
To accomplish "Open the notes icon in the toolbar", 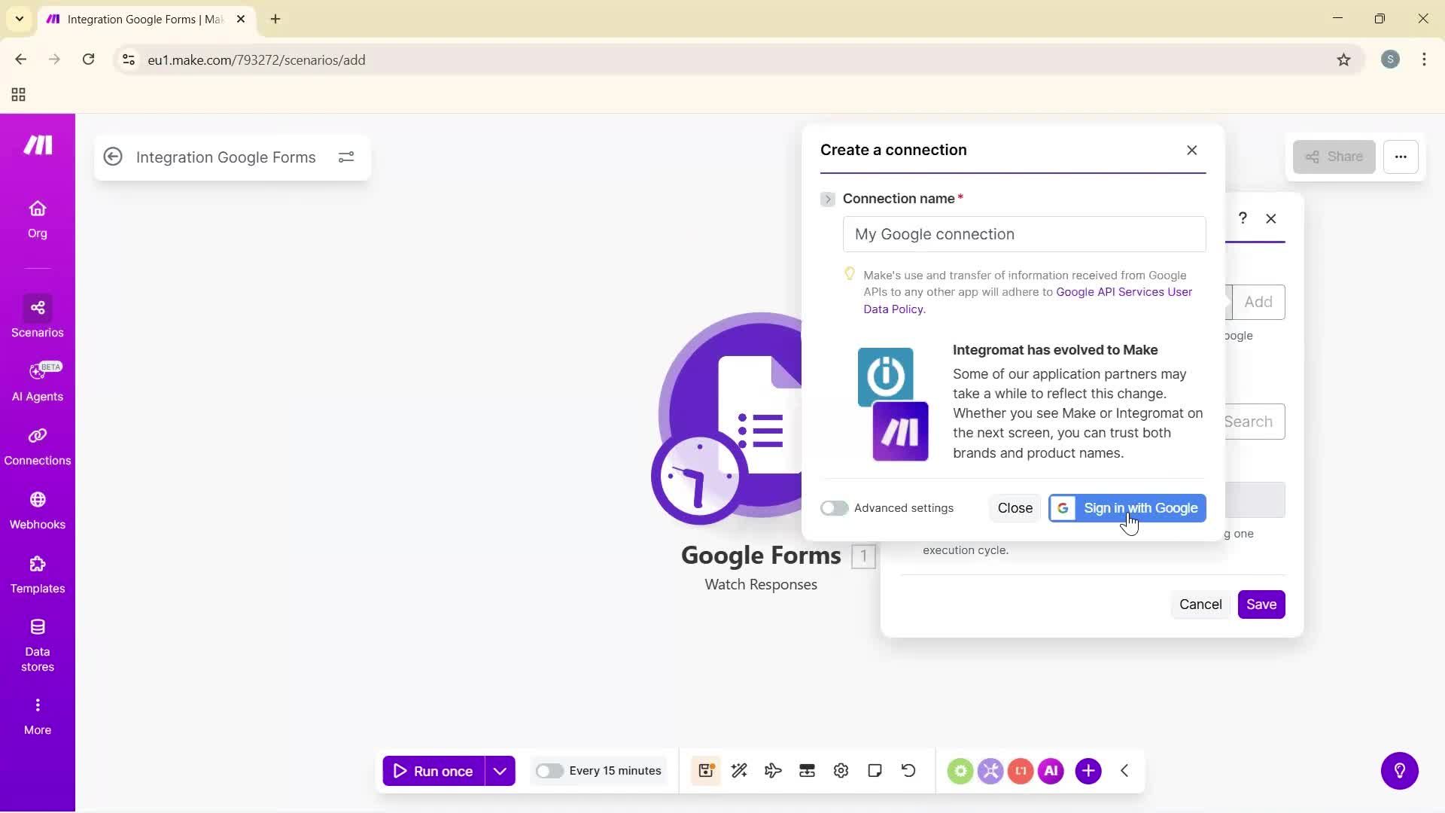I will tap(875, 771).
